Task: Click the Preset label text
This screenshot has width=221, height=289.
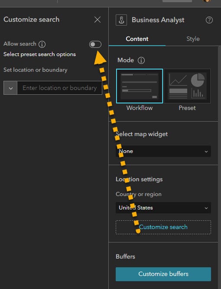Action: click(x=187, y=108)
